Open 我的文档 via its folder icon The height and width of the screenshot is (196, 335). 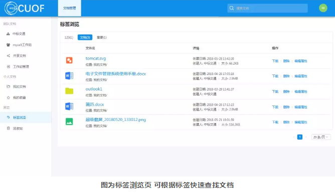pyautogui.click(x=9, y=86)
